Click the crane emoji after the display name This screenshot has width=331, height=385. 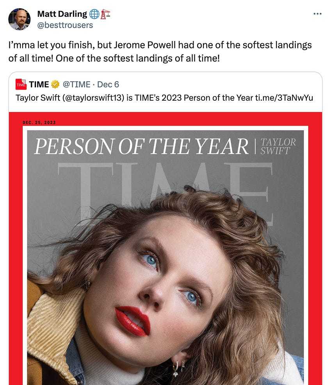105,14
